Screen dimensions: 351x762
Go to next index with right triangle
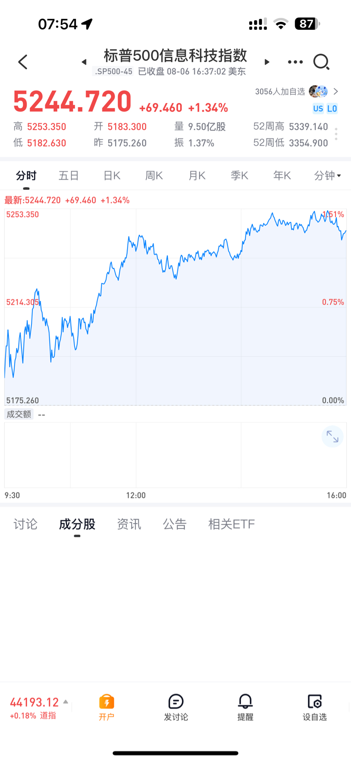click(267, 62)
